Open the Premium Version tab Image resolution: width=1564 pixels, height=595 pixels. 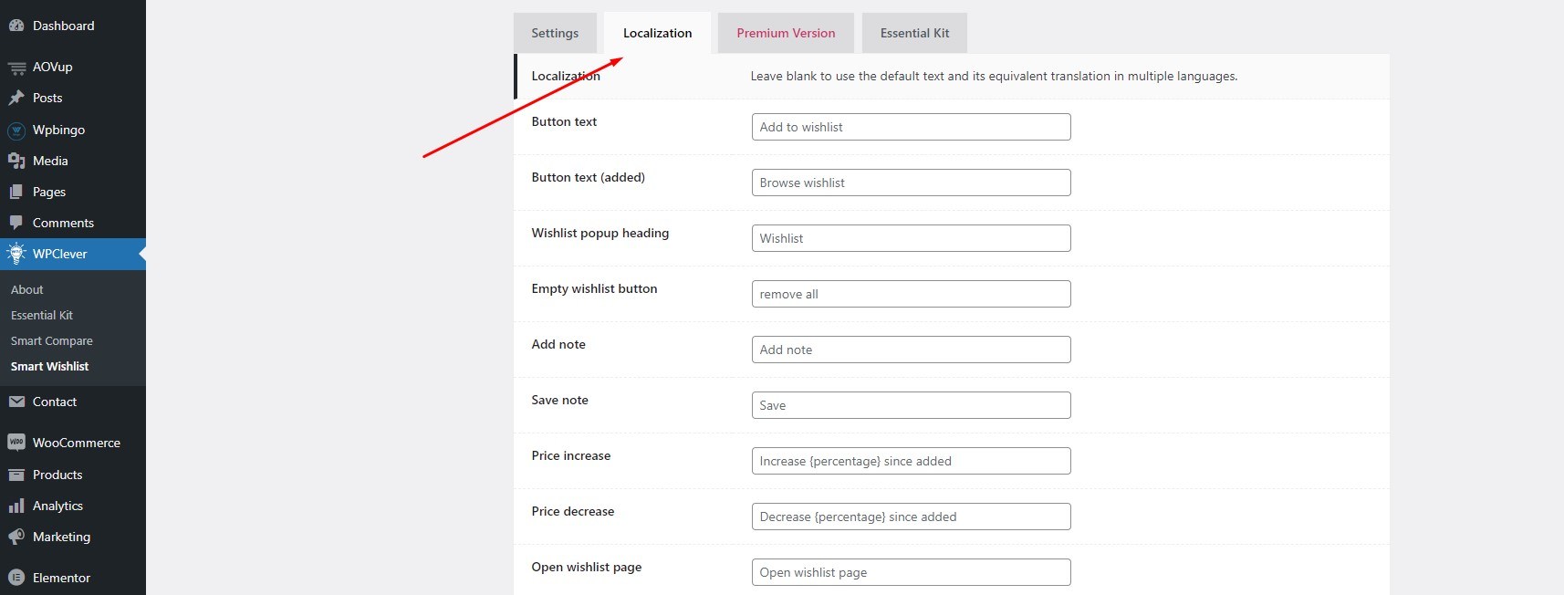point(786,34)
